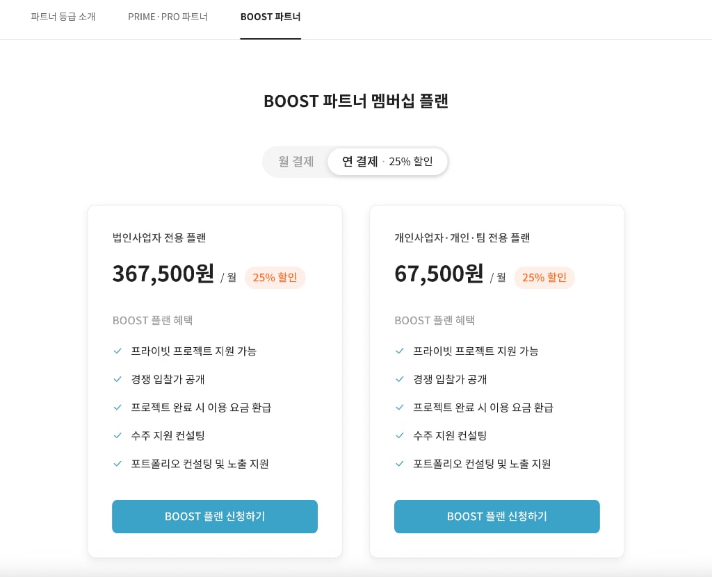The image size is (712, 577).
Task: Click checkmark beside corporate 경쟁 입찰가 공개
Action: pos(118,379)
